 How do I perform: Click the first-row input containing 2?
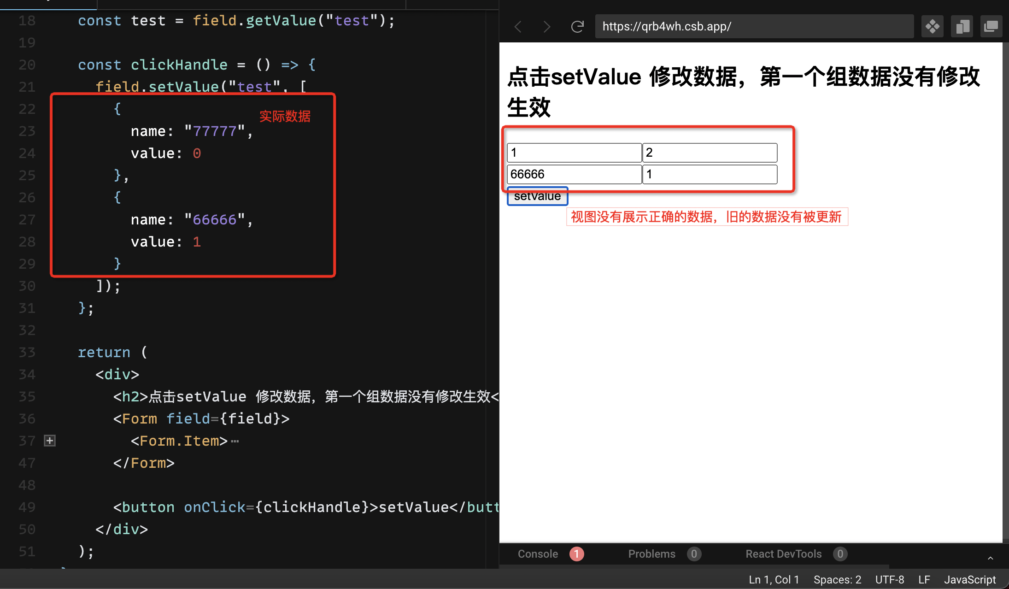710,153
